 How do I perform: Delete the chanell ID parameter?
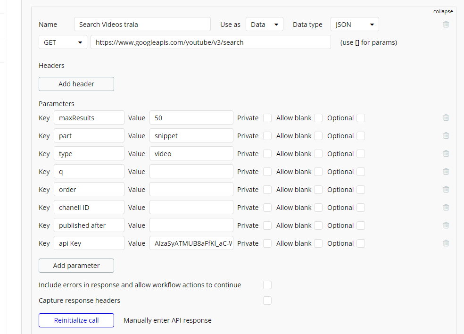446,208
